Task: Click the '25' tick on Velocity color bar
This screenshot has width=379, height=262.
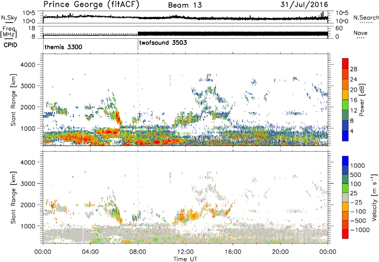Action: pos(354,193)
